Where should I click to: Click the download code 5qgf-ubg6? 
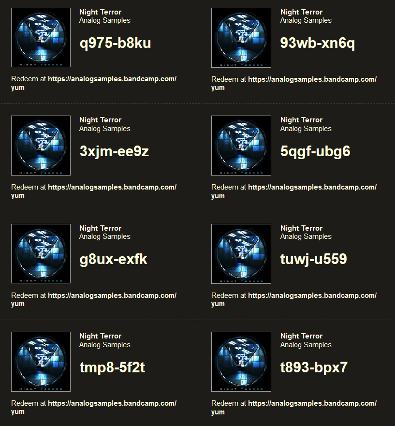click(315, 152)
